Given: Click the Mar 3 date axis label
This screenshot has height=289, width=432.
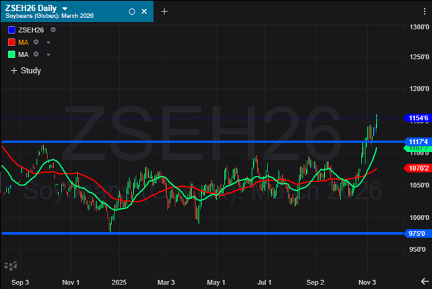Looking at the screenshot, I should click(166, 283).
